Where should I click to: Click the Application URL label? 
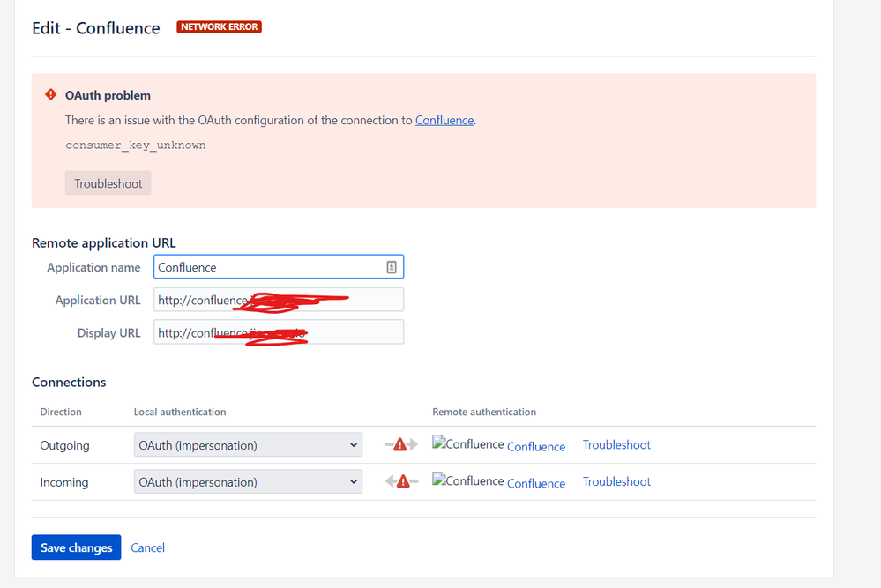pyautogui.click(x=98, y=301)
